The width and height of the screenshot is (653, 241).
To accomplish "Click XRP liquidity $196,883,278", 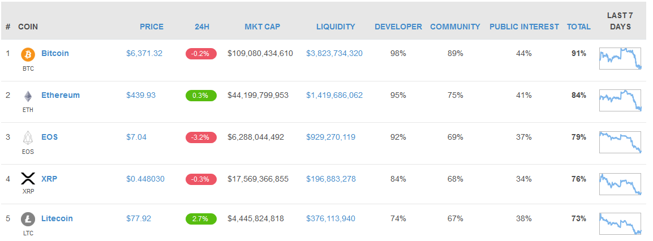I will (x=330, y=179).
